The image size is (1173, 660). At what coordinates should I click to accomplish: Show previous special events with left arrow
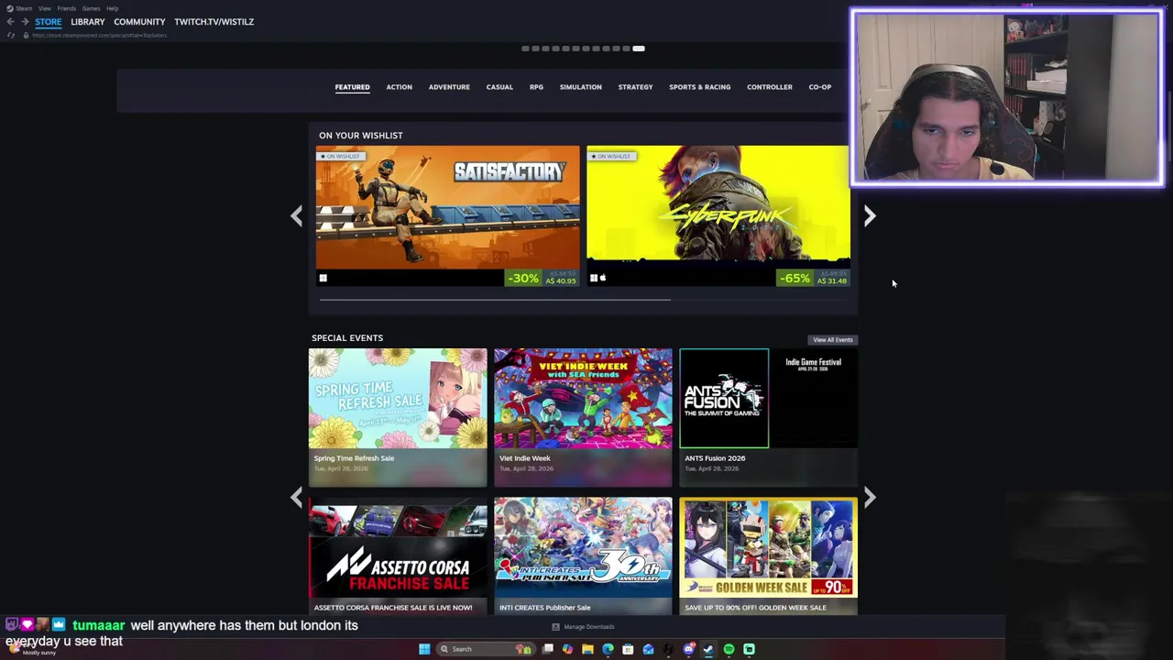[x=296, y=497]
